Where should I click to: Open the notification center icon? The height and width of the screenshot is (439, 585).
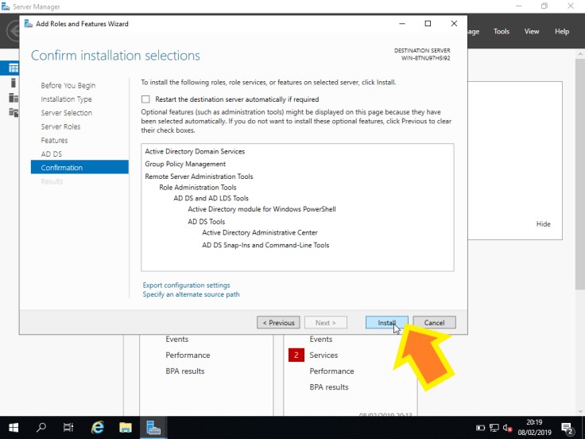tap(568, 427)
